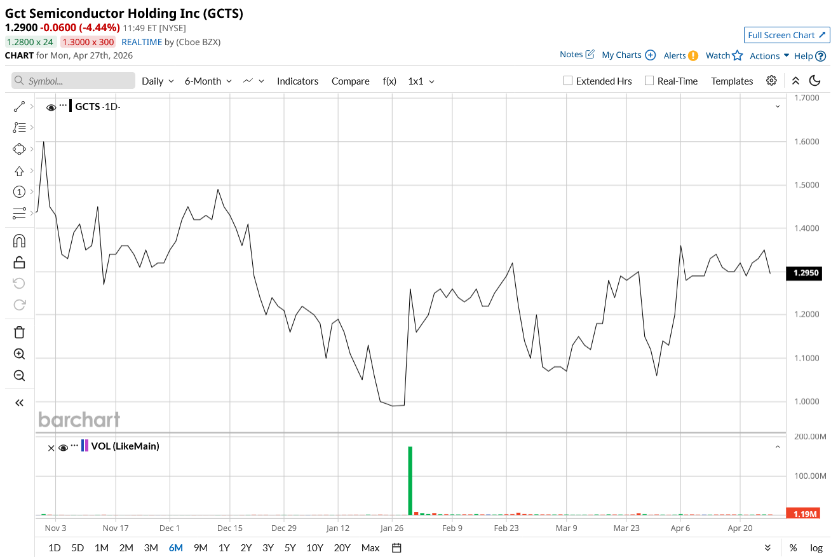
Task: Expand the Actions dropdown menu
Action: 769,56
